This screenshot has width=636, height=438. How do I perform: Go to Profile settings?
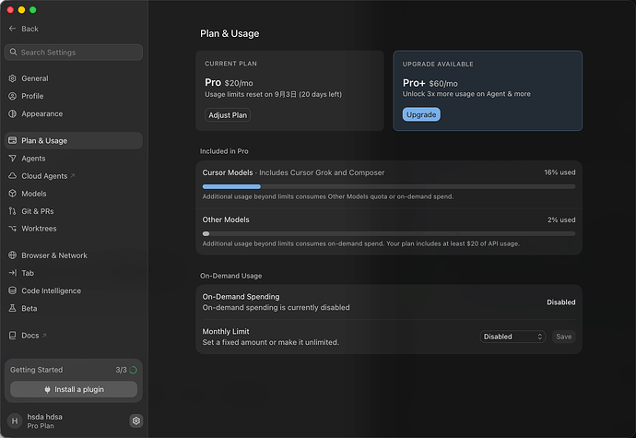pos(74,96)
